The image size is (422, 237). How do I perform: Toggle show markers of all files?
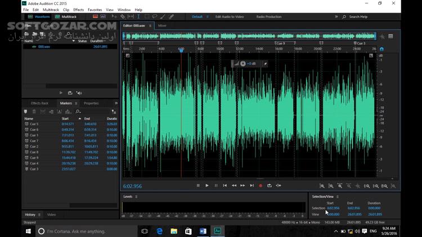[x=114, y=112]
